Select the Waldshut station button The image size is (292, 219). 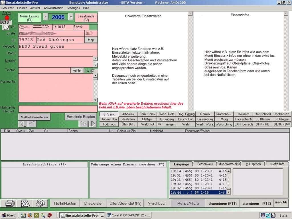147,124
